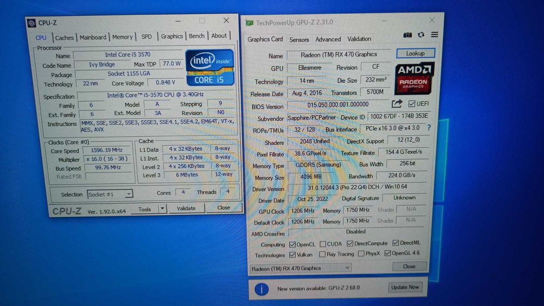Toggle the OpenGL 4.6 checkbox
This screenshot has height=306, width=544.
pos(387,253)
